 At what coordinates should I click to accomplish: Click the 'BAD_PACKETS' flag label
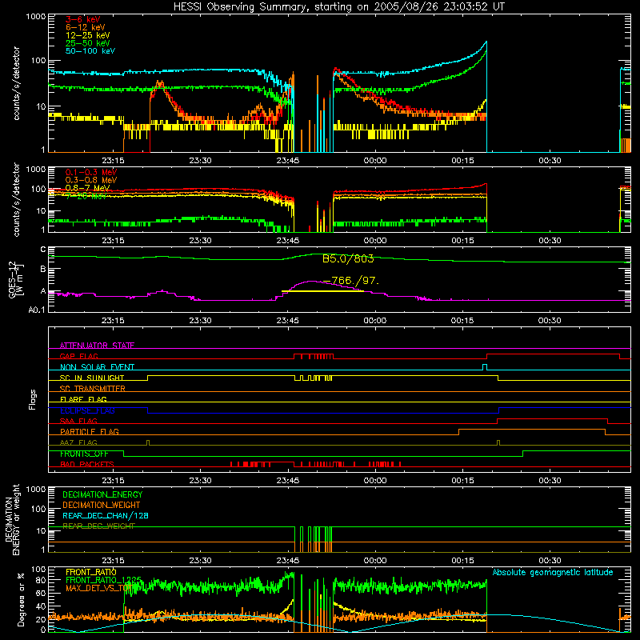coord(87,465)
